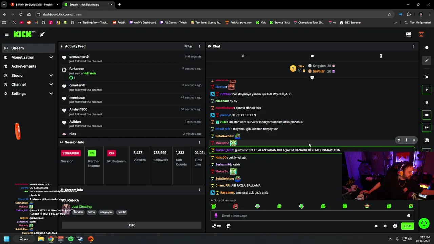Toggle the Multistream OFF badge
The image size is (434, 244).
click(112, 153)
